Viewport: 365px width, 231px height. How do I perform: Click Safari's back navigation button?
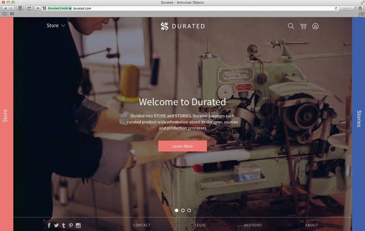click(5, 8)
